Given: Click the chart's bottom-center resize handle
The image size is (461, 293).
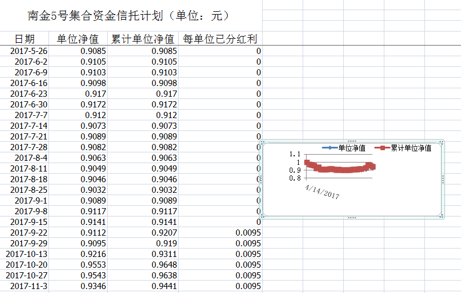Looking at the screenshot, I should pos(353,217).
